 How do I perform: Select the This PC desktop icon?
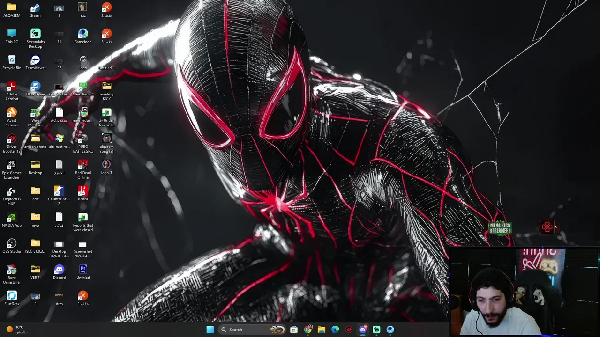(12, 36)
